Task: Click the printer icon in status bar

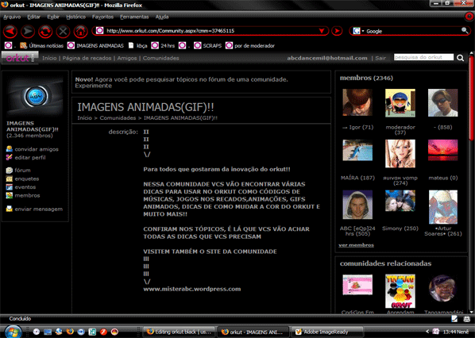Action: pos(467,319)
